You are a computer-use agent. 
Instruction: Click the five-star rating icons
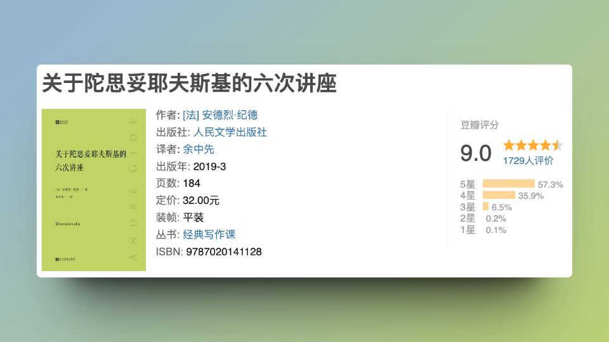pos(533,146)
